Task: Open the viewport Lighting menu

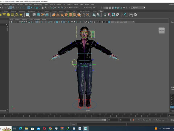Action: point(25,20)
